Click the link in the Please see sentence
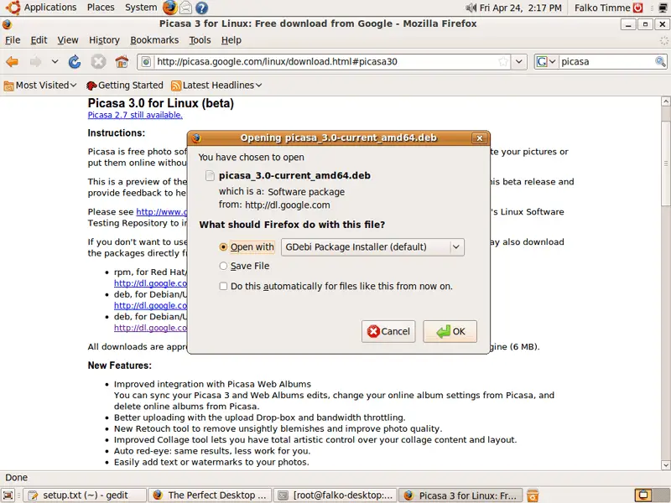The height and width of the screenshot is (503, 671). point(162,212)
